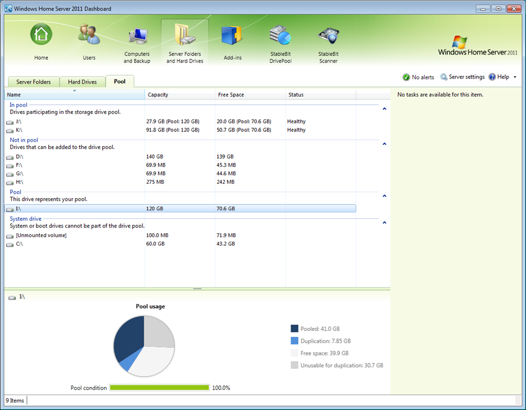
Task: Click the 'In pool' group heading
Action: tap(19, 105)
